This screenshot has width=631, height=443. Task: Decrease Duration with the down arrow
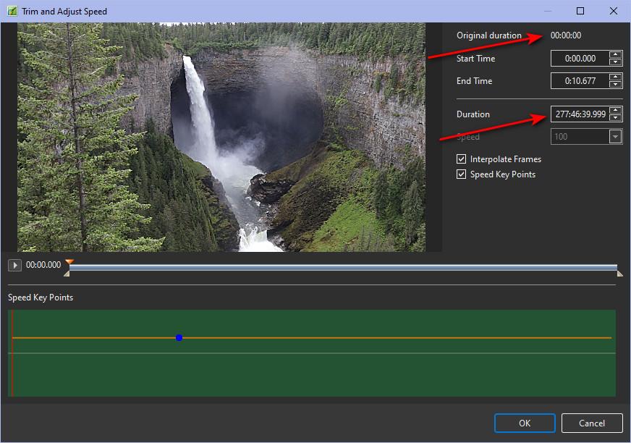[615, 118]
